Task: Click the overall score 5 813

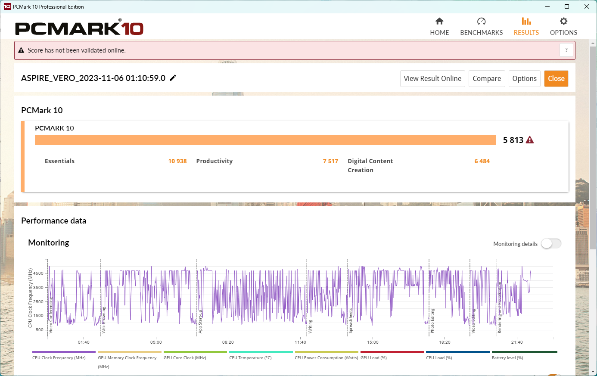Action: coord(513,140)
